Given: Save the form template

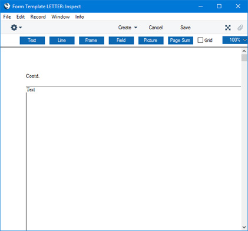Looking at the screenshot, I should click(x=186, y=28).
